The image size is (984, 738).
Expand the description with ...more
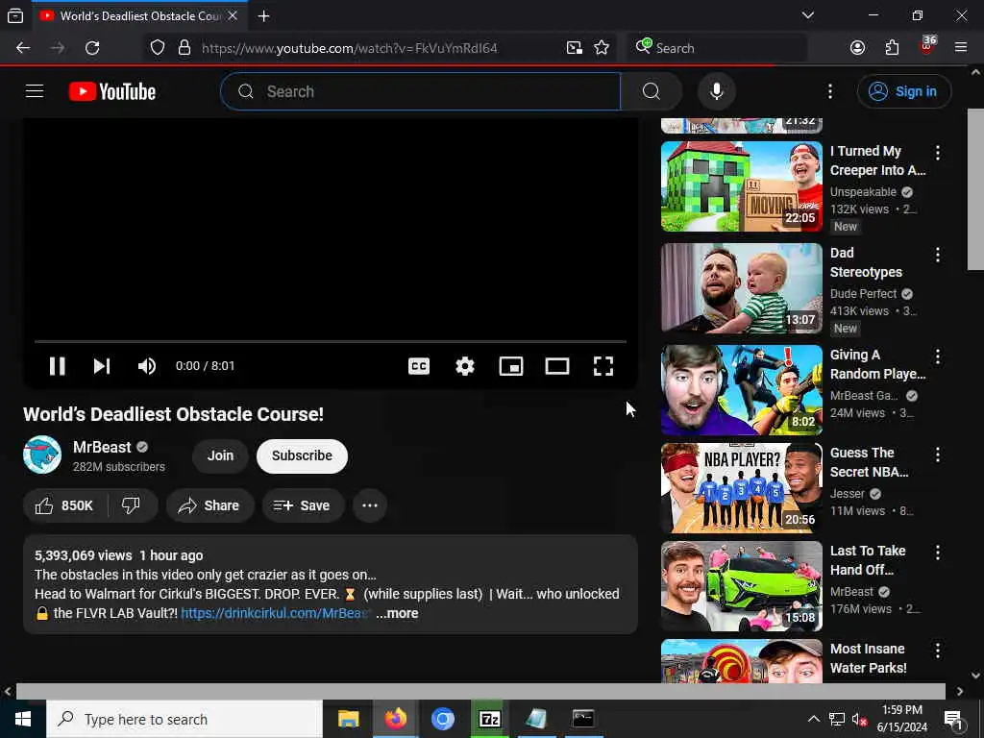pos(397,614)
